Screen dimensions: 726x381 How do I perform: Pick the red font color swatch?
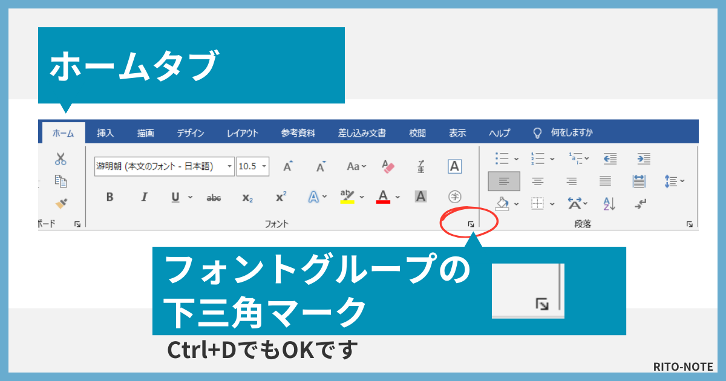[384, 195]
